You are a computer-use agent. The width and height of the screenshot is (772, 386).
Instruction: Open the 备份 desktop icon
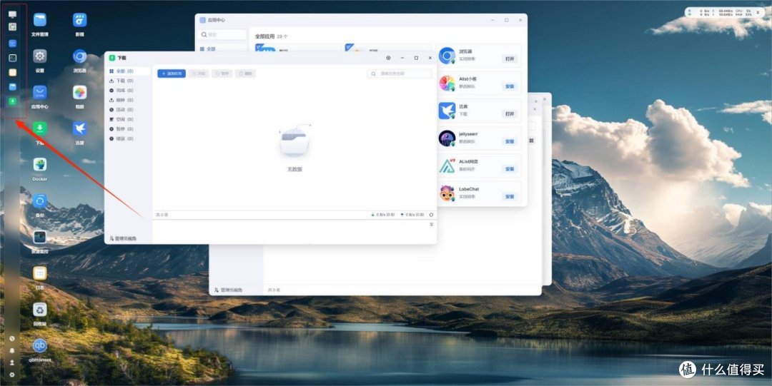(40, 200)
